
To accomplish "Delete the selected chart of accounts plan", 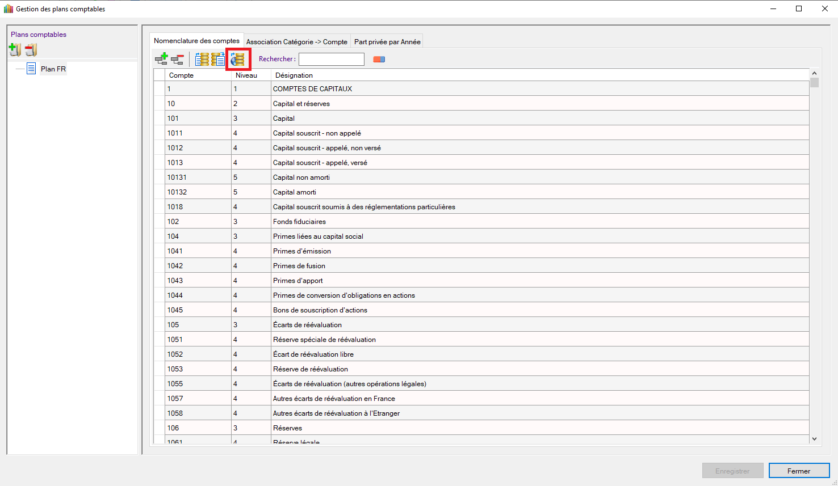I will (x=31, y=50).
